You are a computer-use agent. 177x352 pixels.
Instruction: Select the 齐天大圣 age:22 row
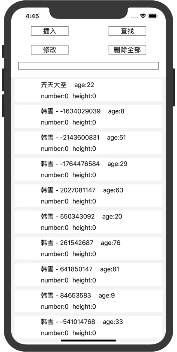pyautogui.click(x=88, y=90)
